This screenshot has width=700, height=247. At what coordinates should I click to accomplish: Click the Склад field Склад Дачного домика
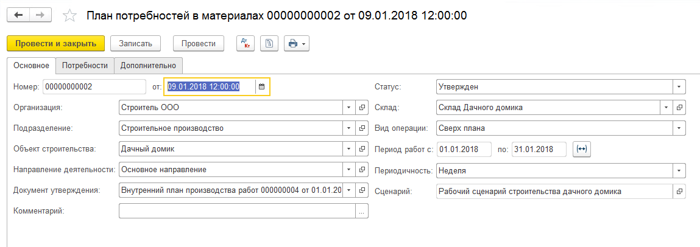549,108
